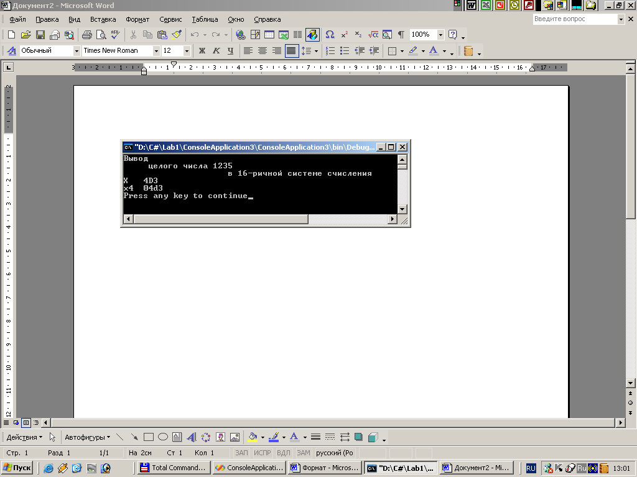Toggle underline (Ч) formatting

pyautogui.click(x=230, y=51)
